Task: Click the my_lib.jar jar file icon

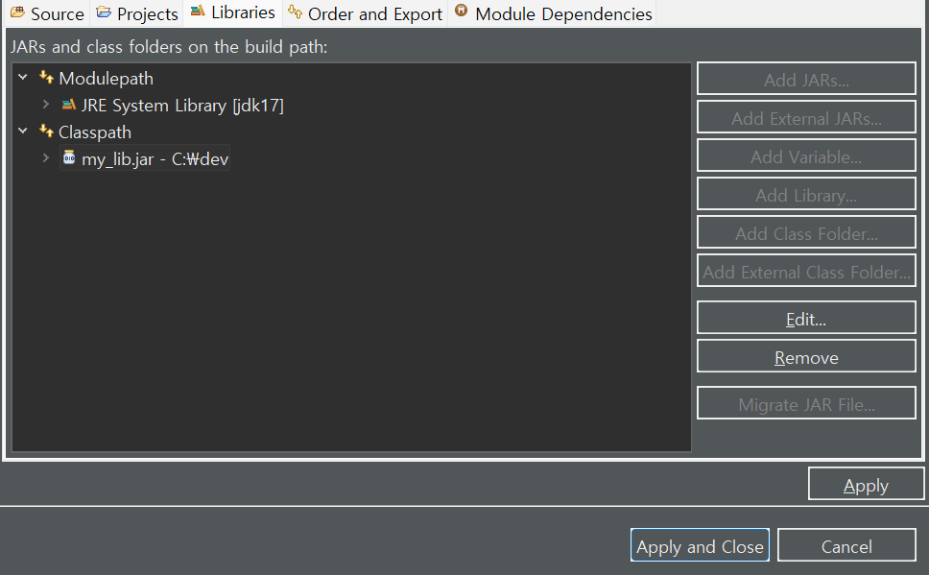Action: pyautogui.click(x=69, y=157)
